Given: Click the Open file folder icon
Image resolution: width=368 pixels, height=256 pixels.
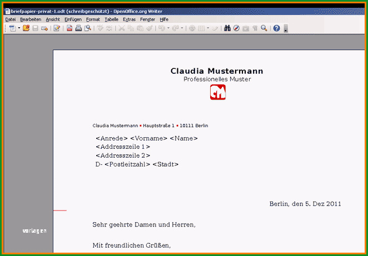Looking at the screenshot, I should click(26, 28).
